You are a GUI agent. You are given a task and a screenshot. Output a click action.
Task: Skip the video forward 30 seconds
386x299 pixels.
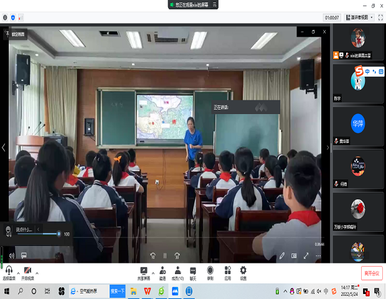coord(177,255)
